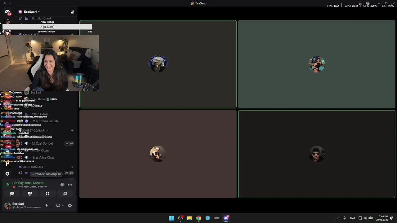397x223 pixels.
Task: Add a channel to OYUN ODALARI
Action: (72, 167)
